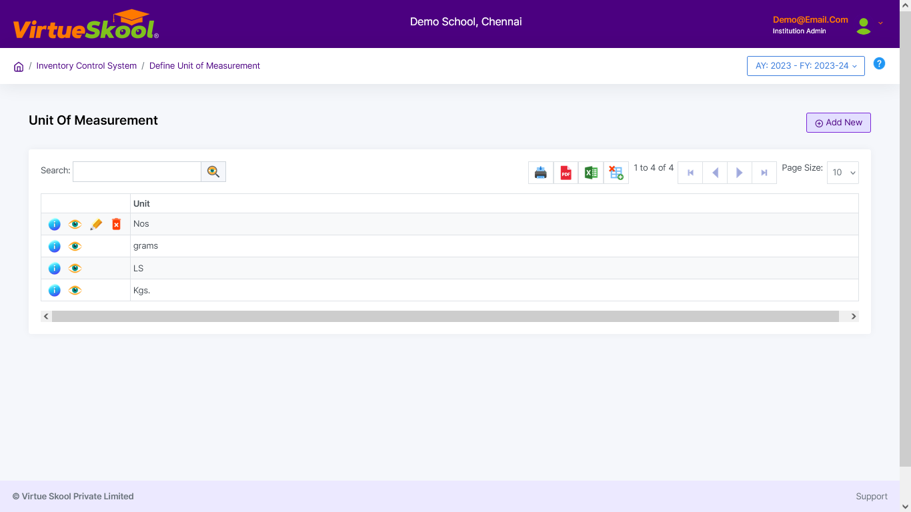The image size is (911, 512).
Task: Click the Unit column header
Action: pyautogui.click(x=494, y=203)
